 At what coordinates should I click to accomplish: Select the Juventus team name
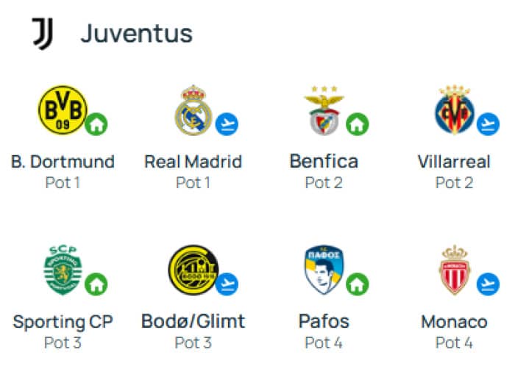(137, 34)
